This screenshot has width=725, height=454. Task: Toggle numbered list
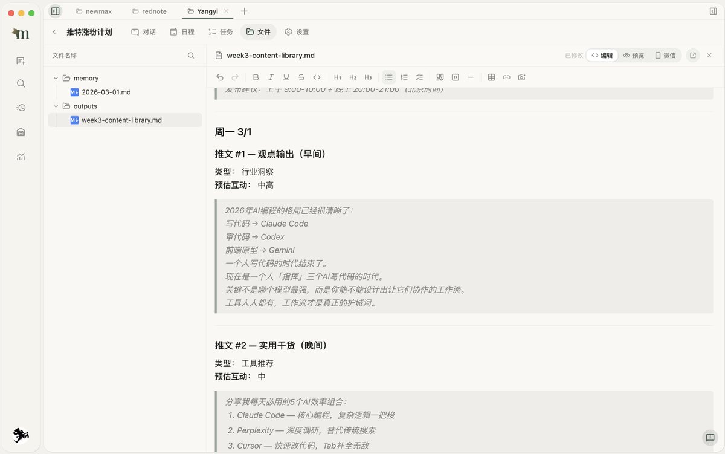tap(404, 77)
